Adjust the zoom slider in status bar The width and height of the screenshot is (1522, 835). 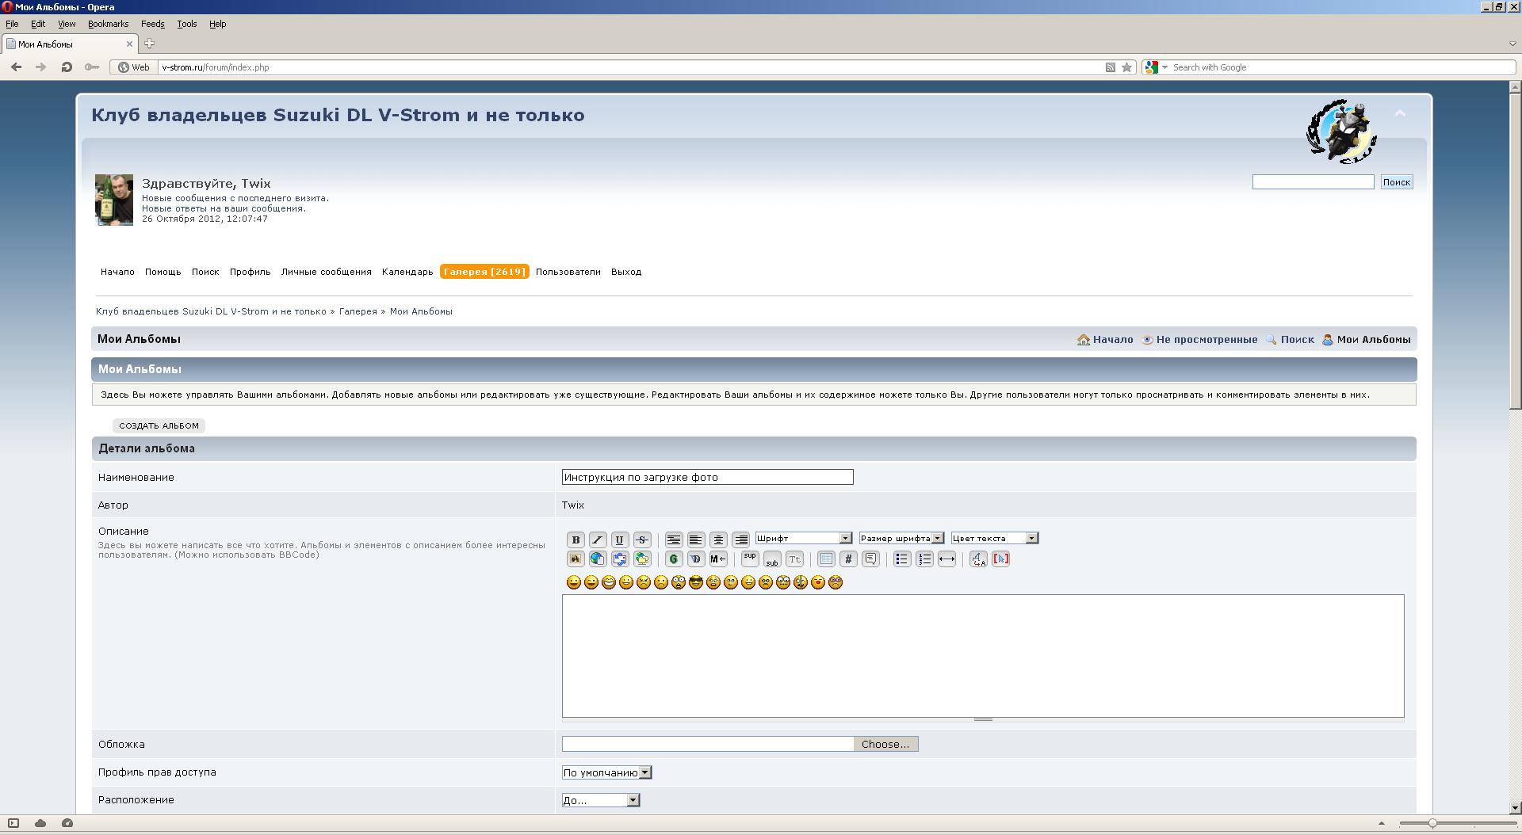tap(1432, 823)
